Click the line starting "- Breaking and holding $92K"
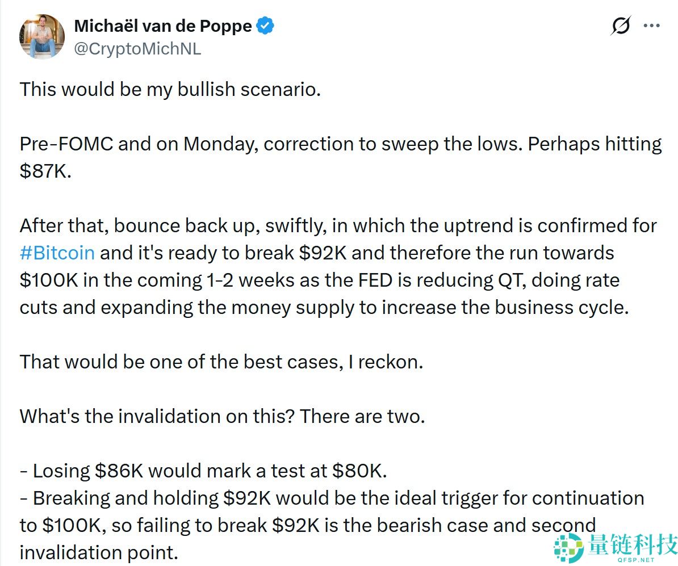Image resolution: width=678 pixels, height=566 pixels. [332, 498]
